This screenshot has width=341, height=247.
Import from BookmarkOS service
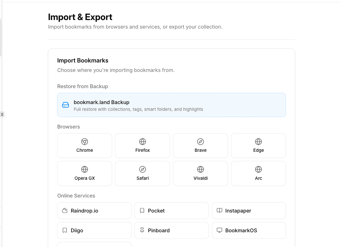click(x=249, y=230)
